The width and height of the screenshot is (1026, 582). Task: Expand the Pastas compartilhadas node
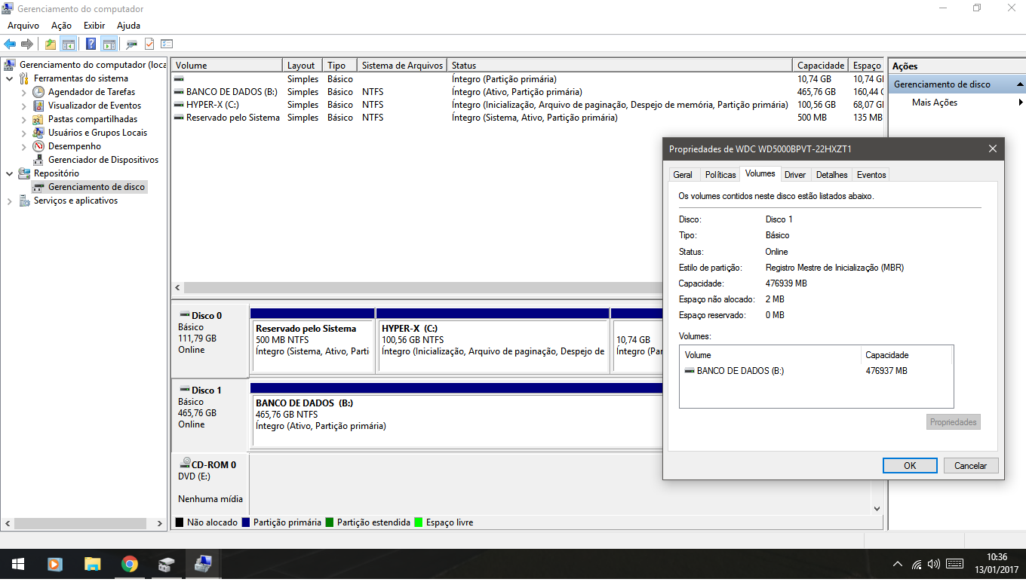(x=24, y=119)
